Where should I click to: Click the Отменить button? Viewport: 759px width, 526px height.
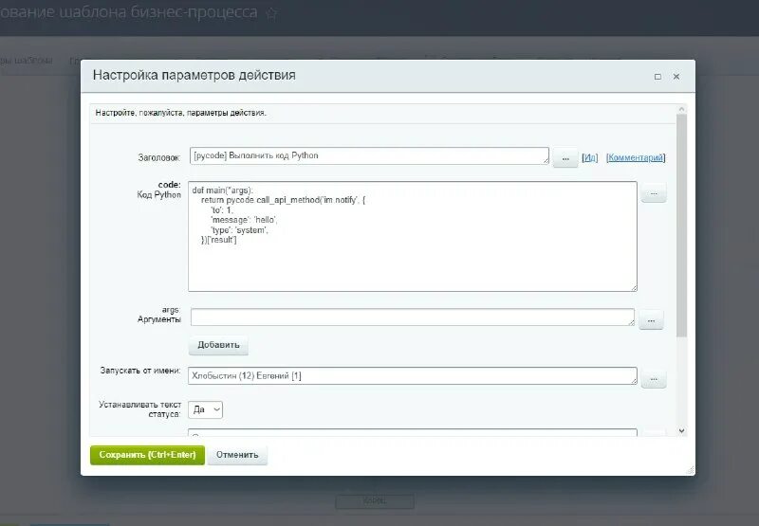click(x=237, y=455)
